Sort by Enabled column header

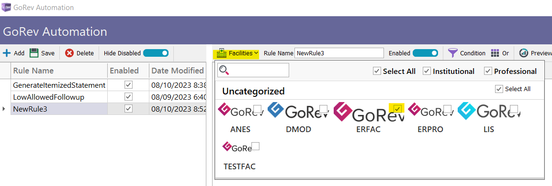[x=128, y=71]
